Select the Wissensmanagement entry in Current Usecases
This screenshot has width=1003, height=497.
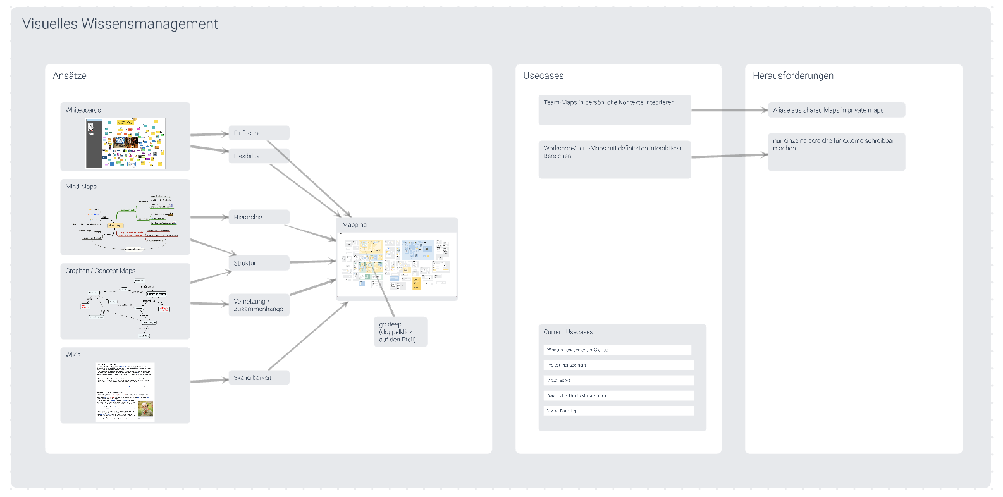[x=617, y=350]
